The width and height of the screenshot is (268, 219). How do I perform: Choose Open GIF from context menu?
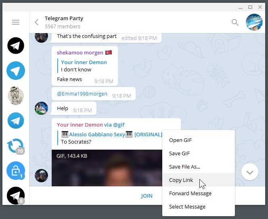[199, 140]
